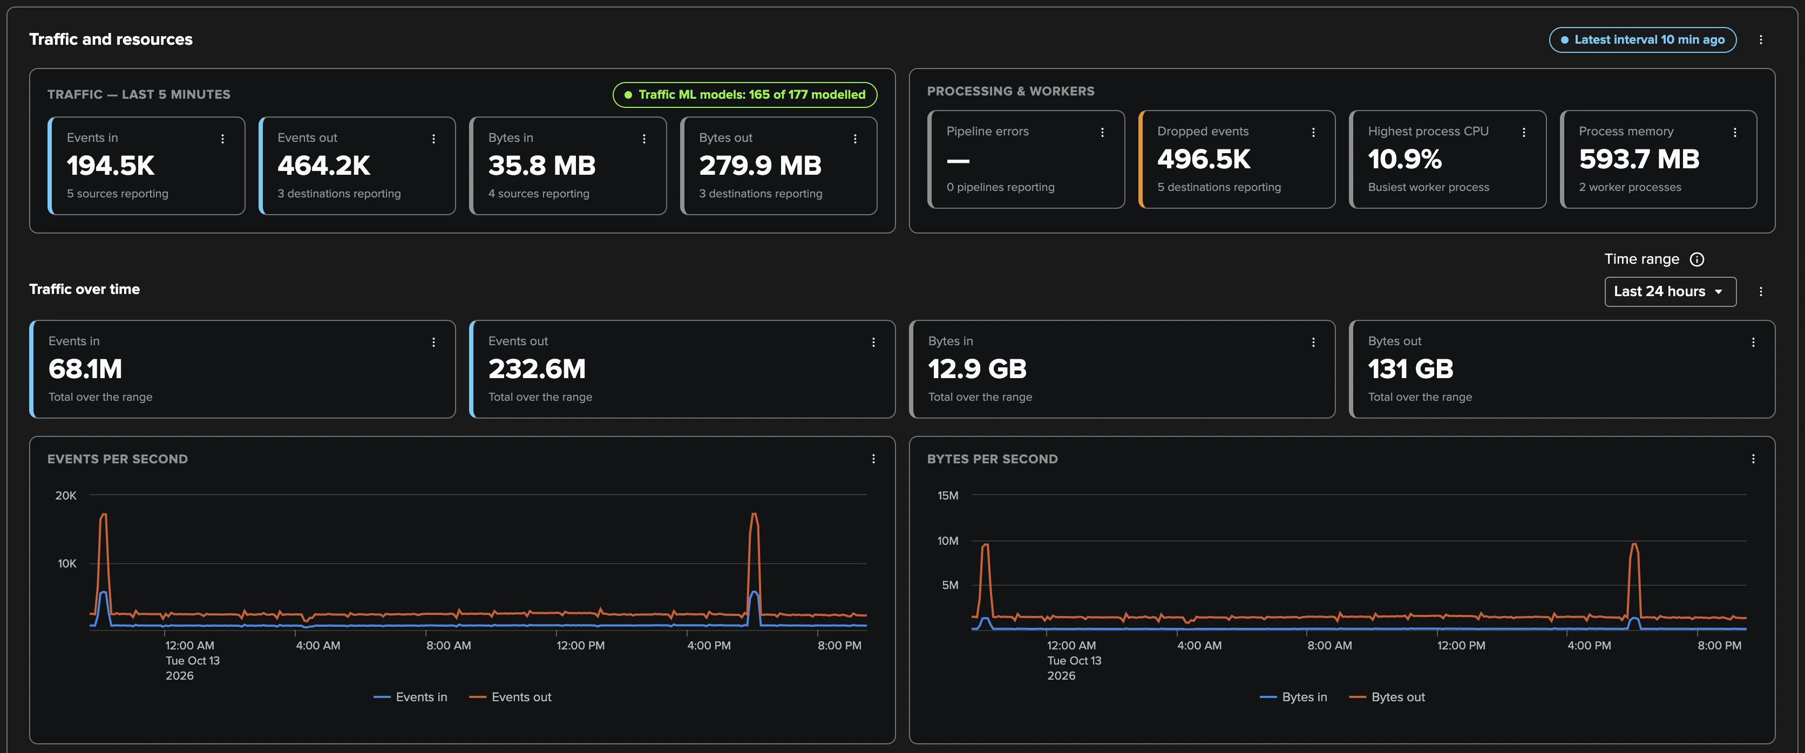Click the 593.7 MB Process memory value
The height and width of the screenshot is (753, 1805).
coord(1639,160)
